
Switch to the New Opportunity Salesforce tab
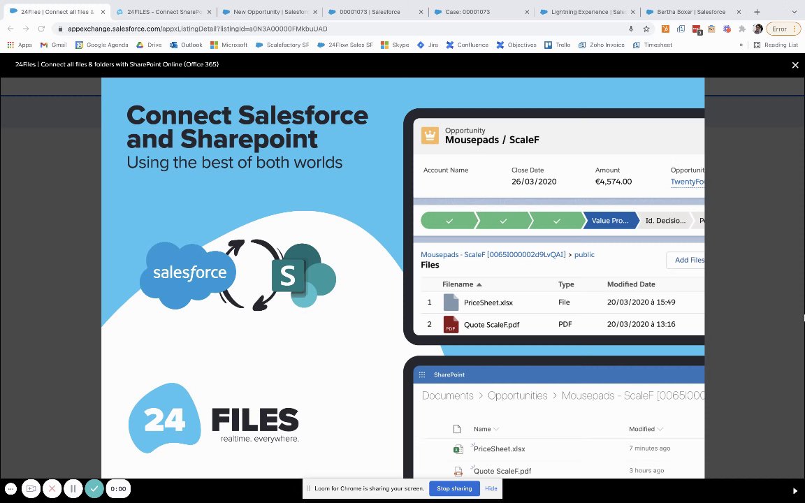[x=270, y=12]
